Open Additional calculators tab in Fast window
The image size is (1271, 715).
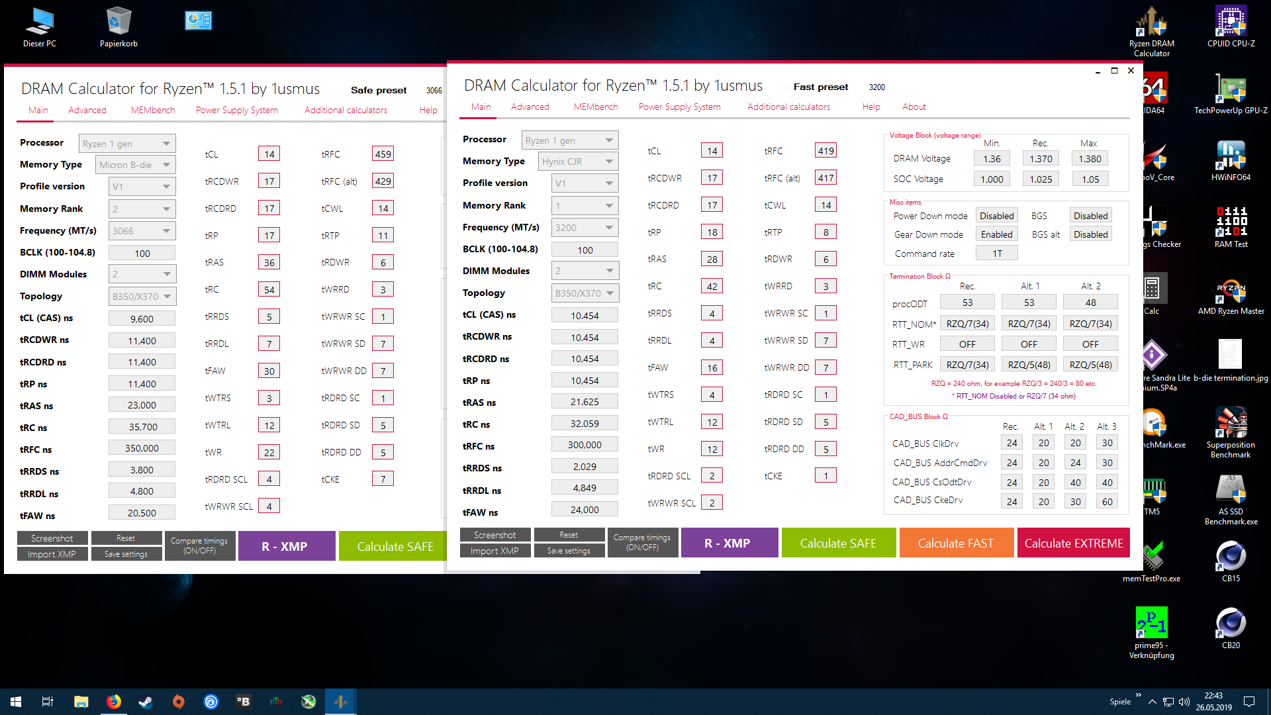click(x=788, y=107)
